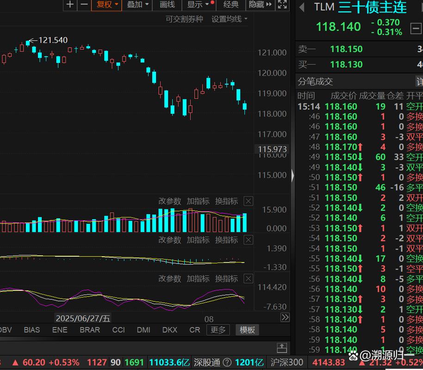Toggle the 隐藏 hide panel button
This screenshot has width=423, height=370.
point(259,5)
